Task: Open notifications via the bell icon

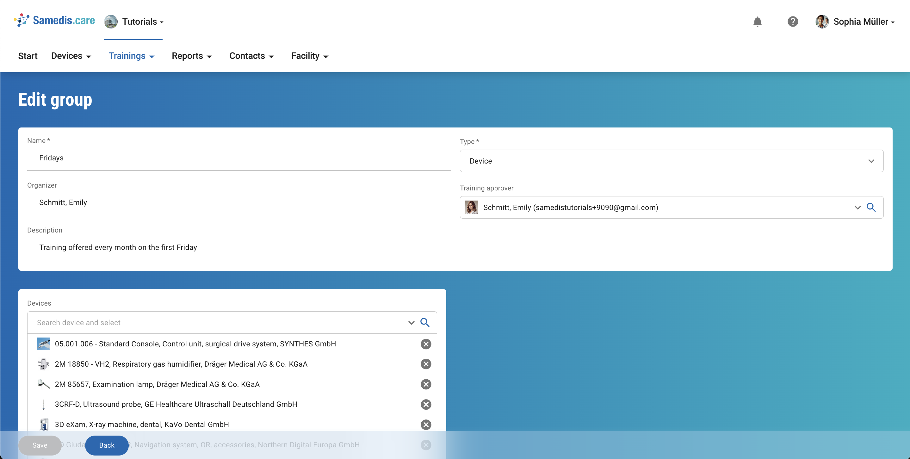Action: click(x=758, y=22)
